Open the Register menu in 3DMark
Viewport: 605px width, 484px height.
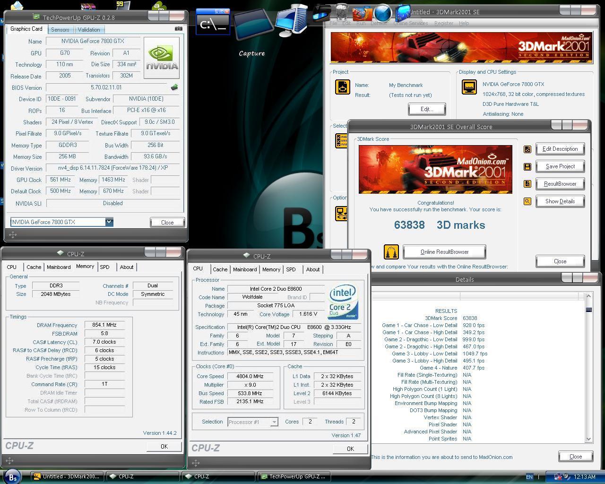click(443, 23)
